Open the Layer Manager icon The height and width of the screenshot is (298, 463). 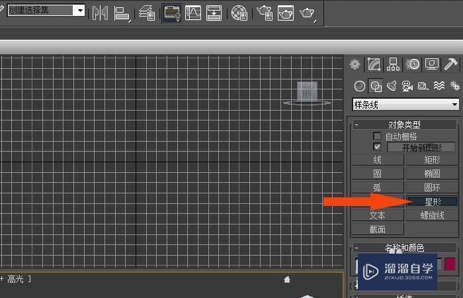click(147, 13)
